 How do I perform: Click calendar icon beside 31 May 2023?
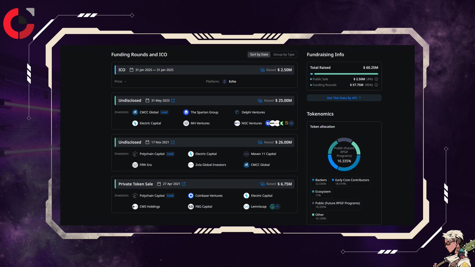pos(147,100)
